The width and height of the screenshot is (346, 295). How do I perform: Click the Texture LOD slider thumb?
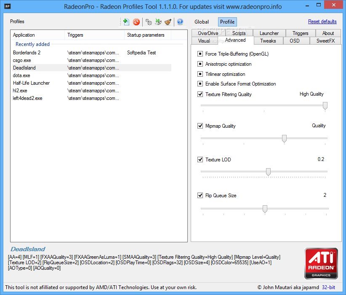[268, 172]
